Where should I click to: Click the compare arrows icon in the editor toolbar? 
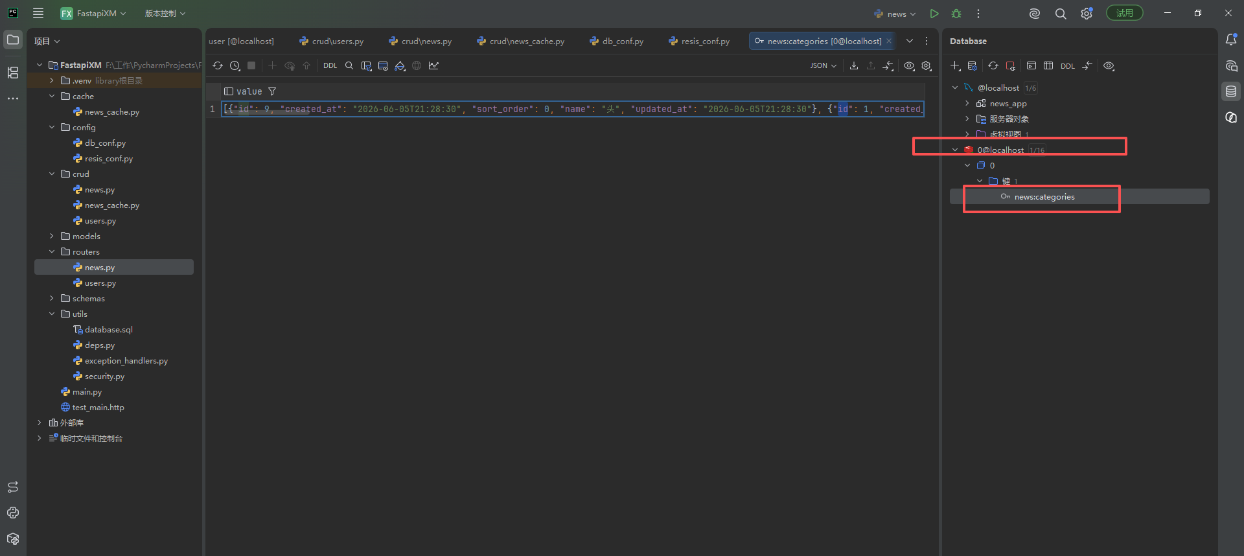[888, 65]
